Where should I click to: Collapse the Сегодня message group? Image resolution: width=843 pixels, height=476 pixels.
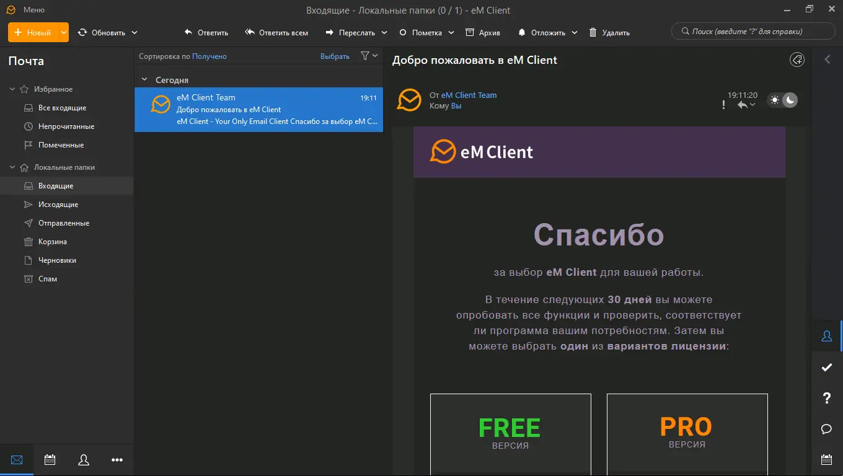[x=144, y=80]
